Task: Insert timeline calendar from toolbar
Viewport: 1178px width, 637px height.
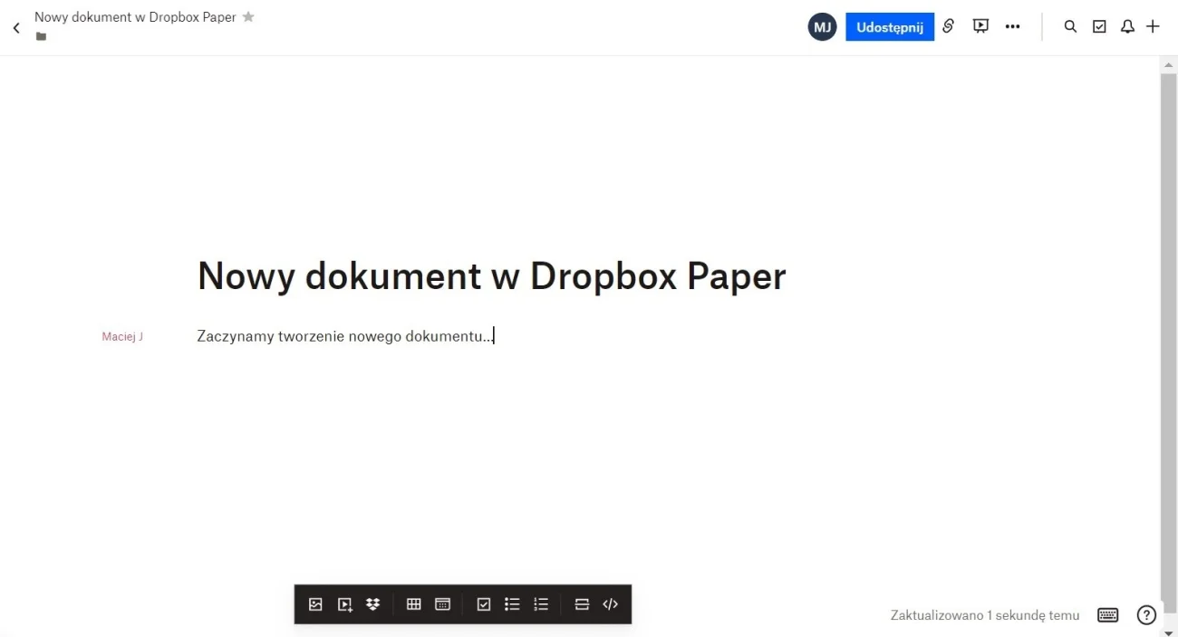Action: point(442,604)
